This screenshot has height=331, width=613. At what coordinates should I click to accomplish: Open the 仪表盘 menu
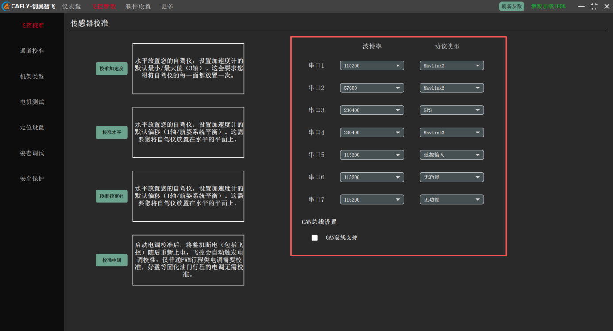pyautogui.click(x=71, y=7)
